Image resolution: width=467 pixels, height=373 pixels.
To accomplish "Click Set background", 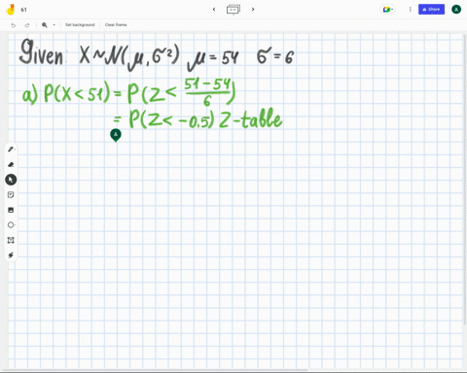I will 80,25.
